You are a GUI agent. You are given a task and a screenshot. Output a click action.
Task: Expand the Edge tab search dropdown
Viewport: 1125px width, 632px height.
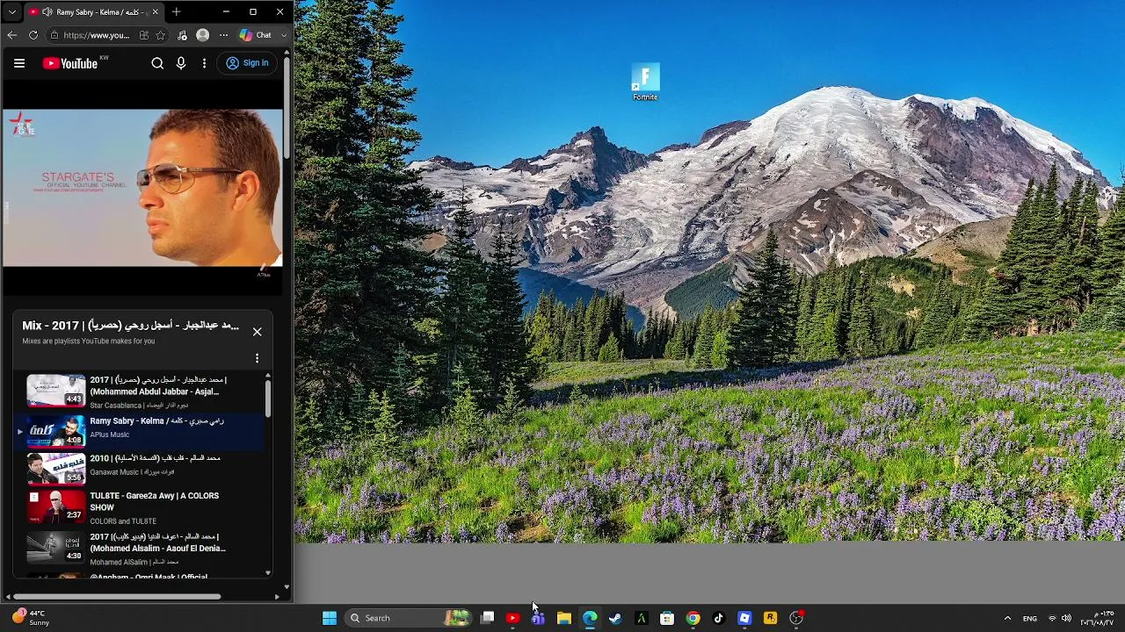coord(11,12)
